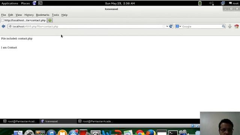Open the App Store dock icon
This screenshot has height=135, width=240.
point(73,132)
